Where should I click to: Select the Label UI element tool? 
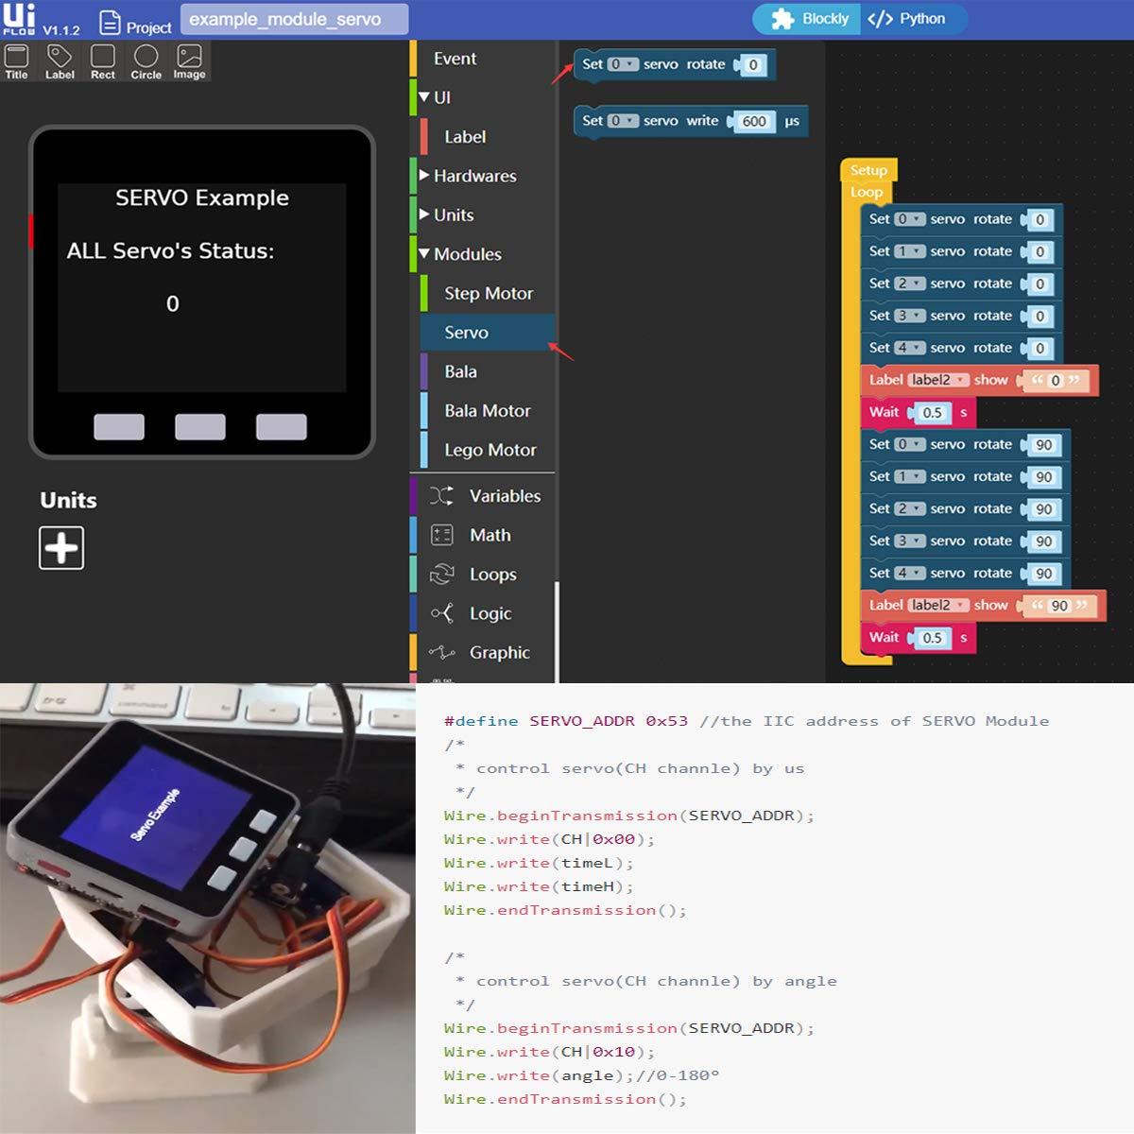click(x=60, y=61)
